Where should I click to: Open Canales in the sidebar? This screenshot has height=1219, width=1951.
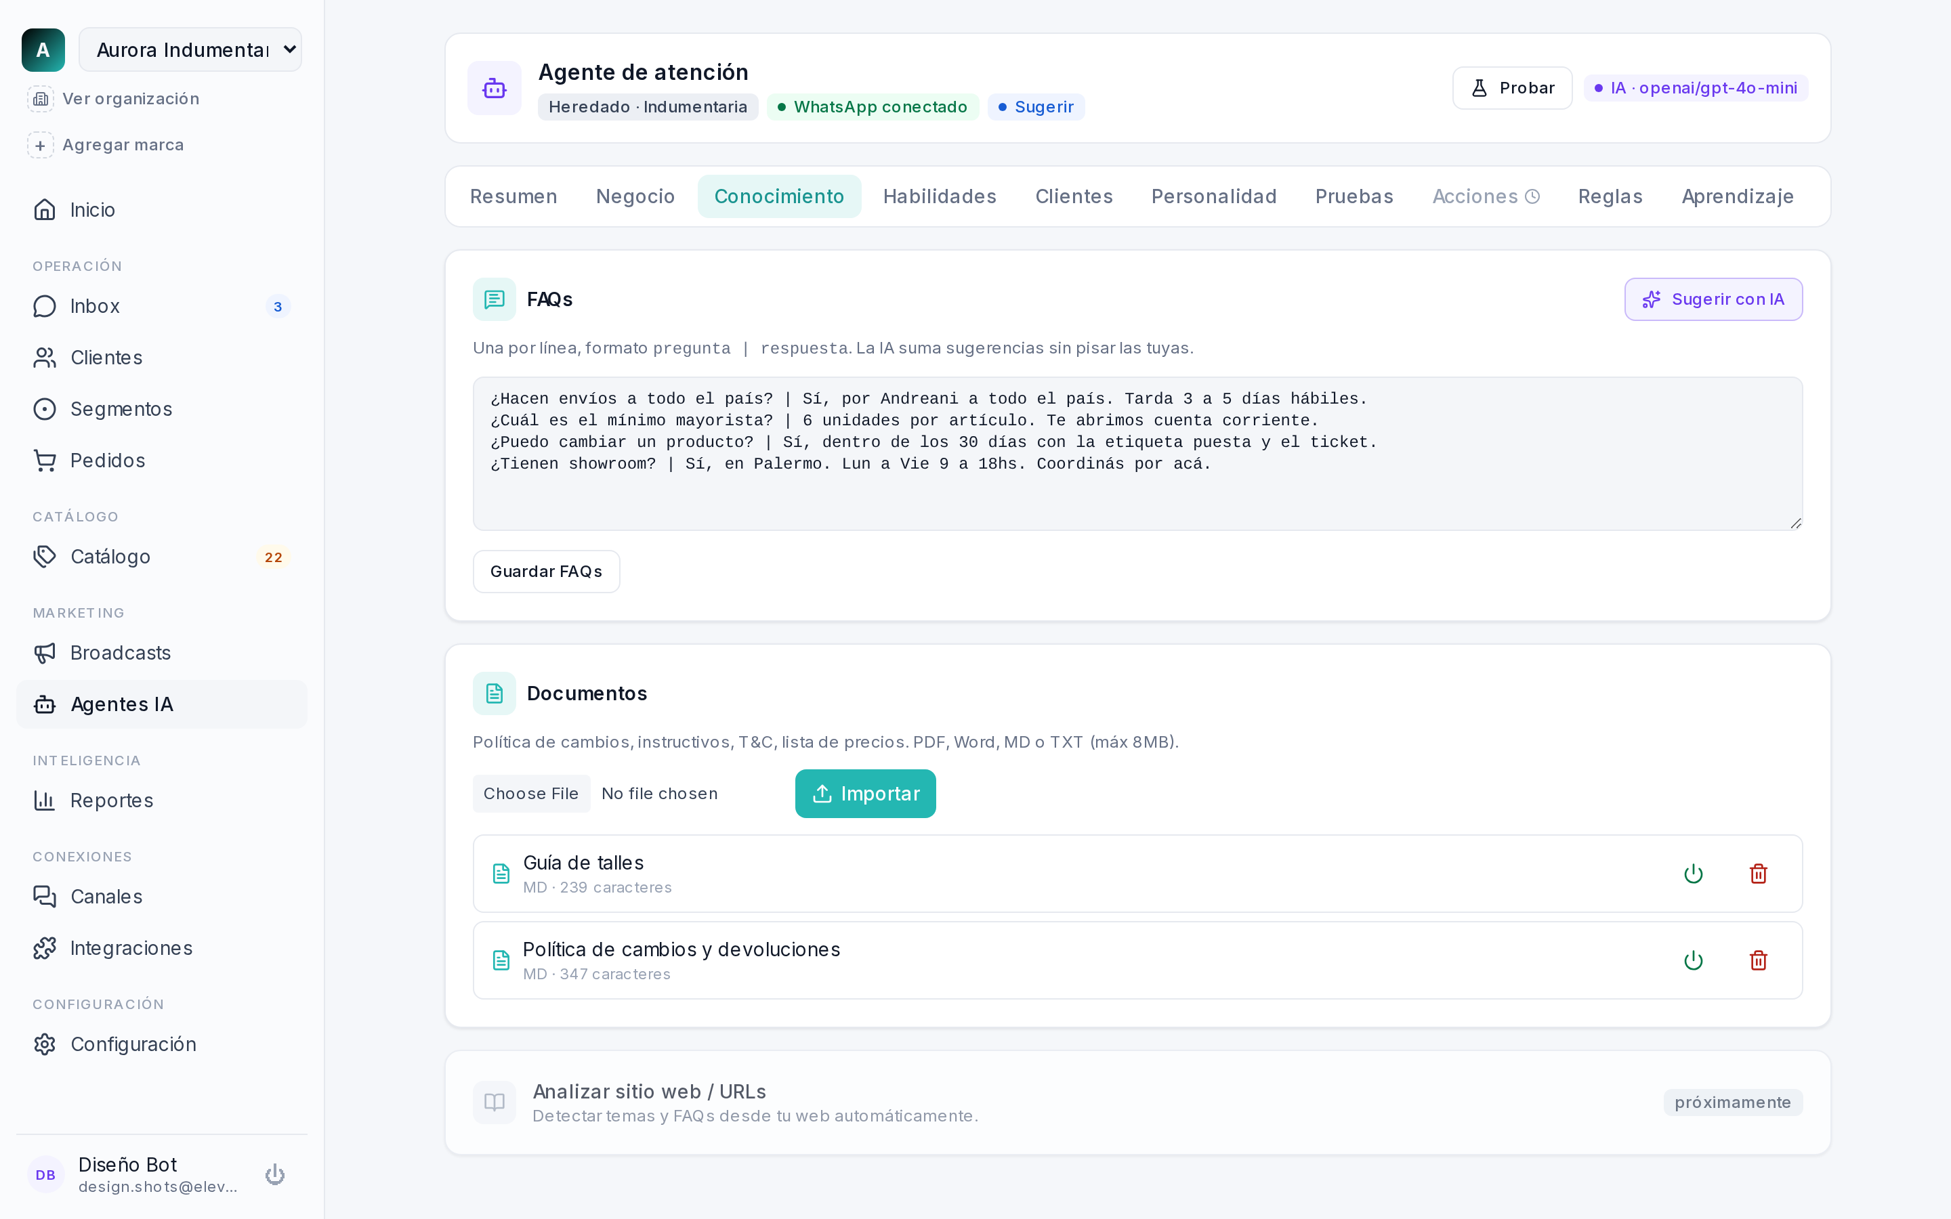(x=161, y=897)
